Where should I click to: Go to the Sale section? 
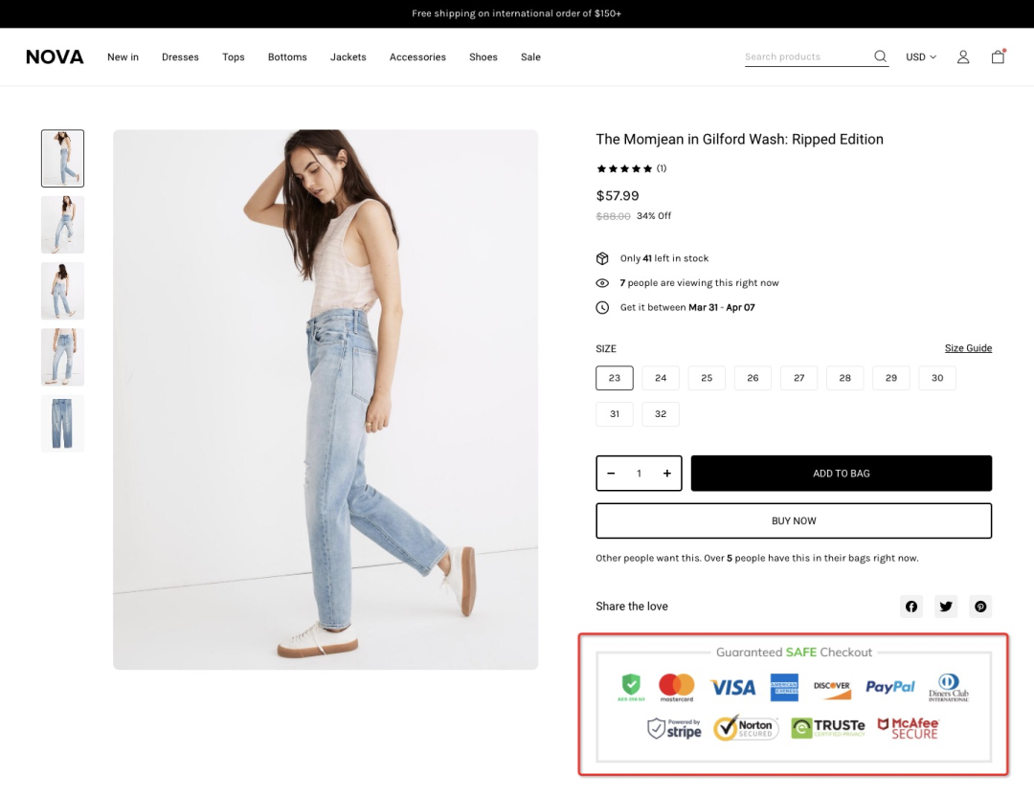pos(530,56)
